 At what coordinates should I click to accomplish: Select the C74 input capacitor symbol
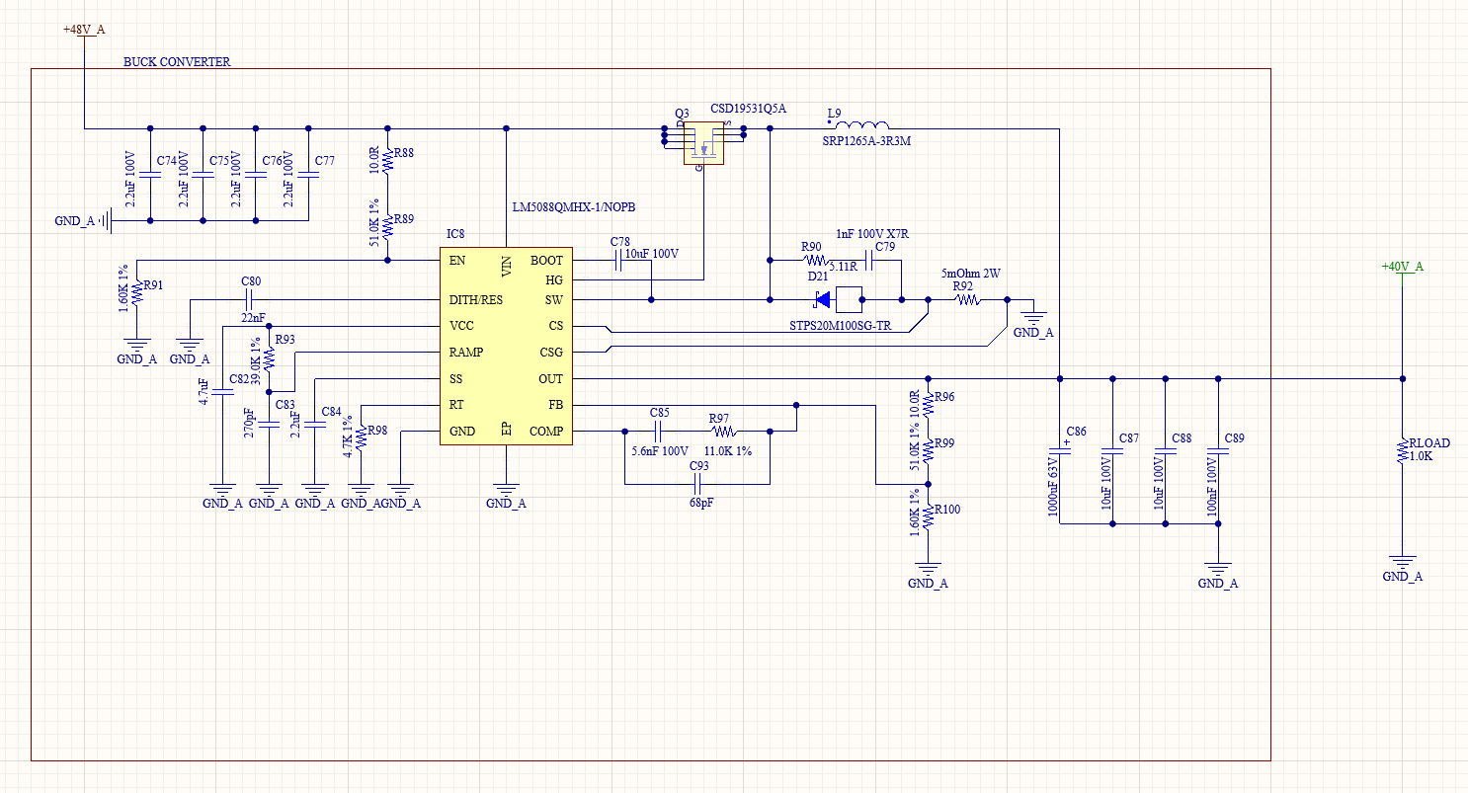coord(150,174)
